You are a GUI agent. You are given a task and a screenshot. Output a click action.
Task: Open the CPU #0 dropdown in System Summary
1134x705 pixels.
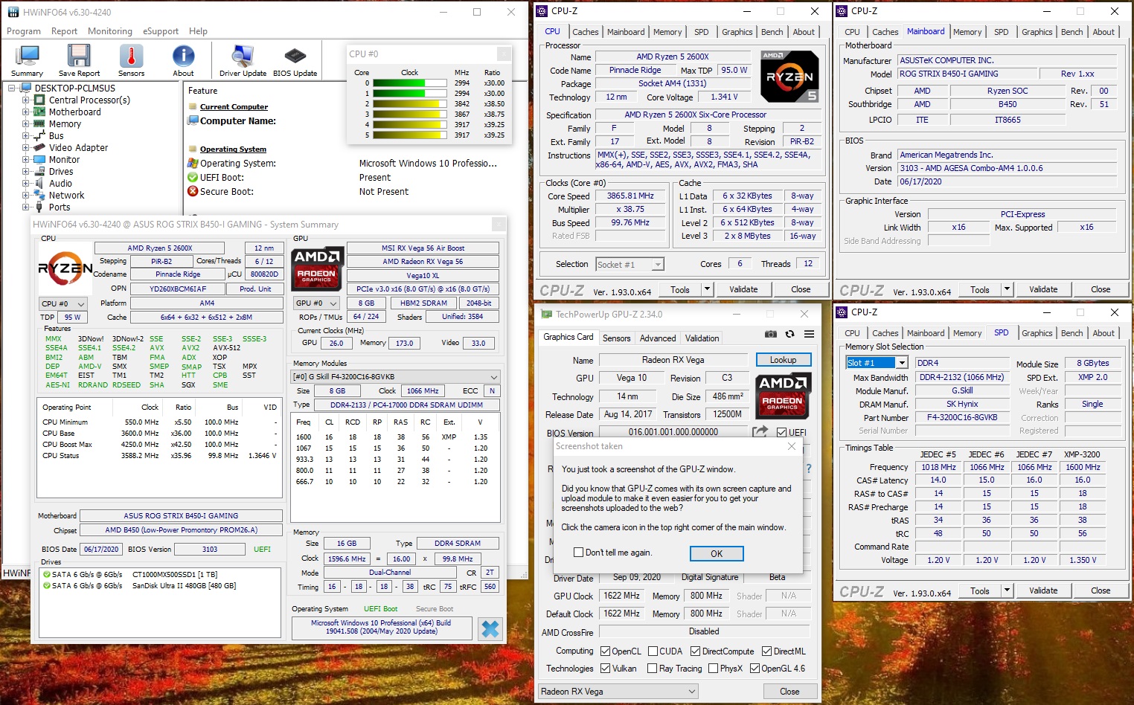(63, 303)
